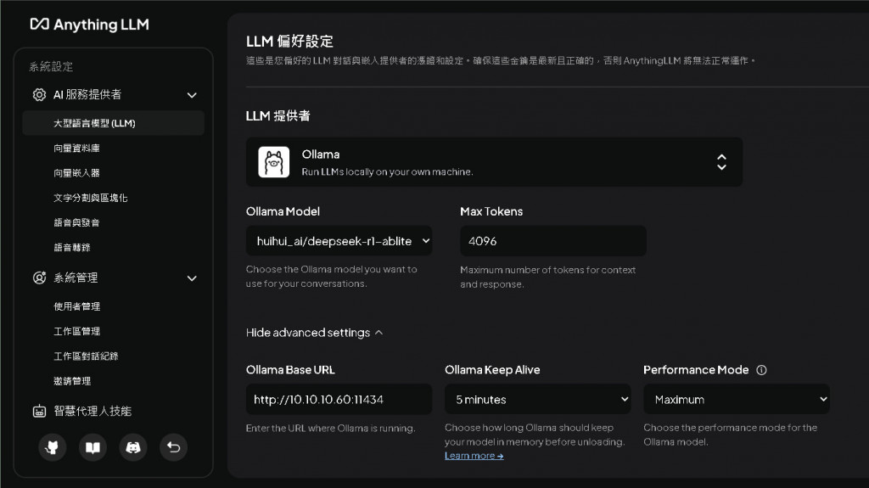Open 工作區管理 page
The image size is (869, 488).
tap(76, 331)
